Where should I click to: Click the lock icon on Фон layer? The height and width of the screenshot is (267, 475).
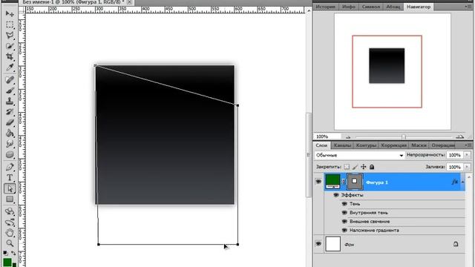456,244
